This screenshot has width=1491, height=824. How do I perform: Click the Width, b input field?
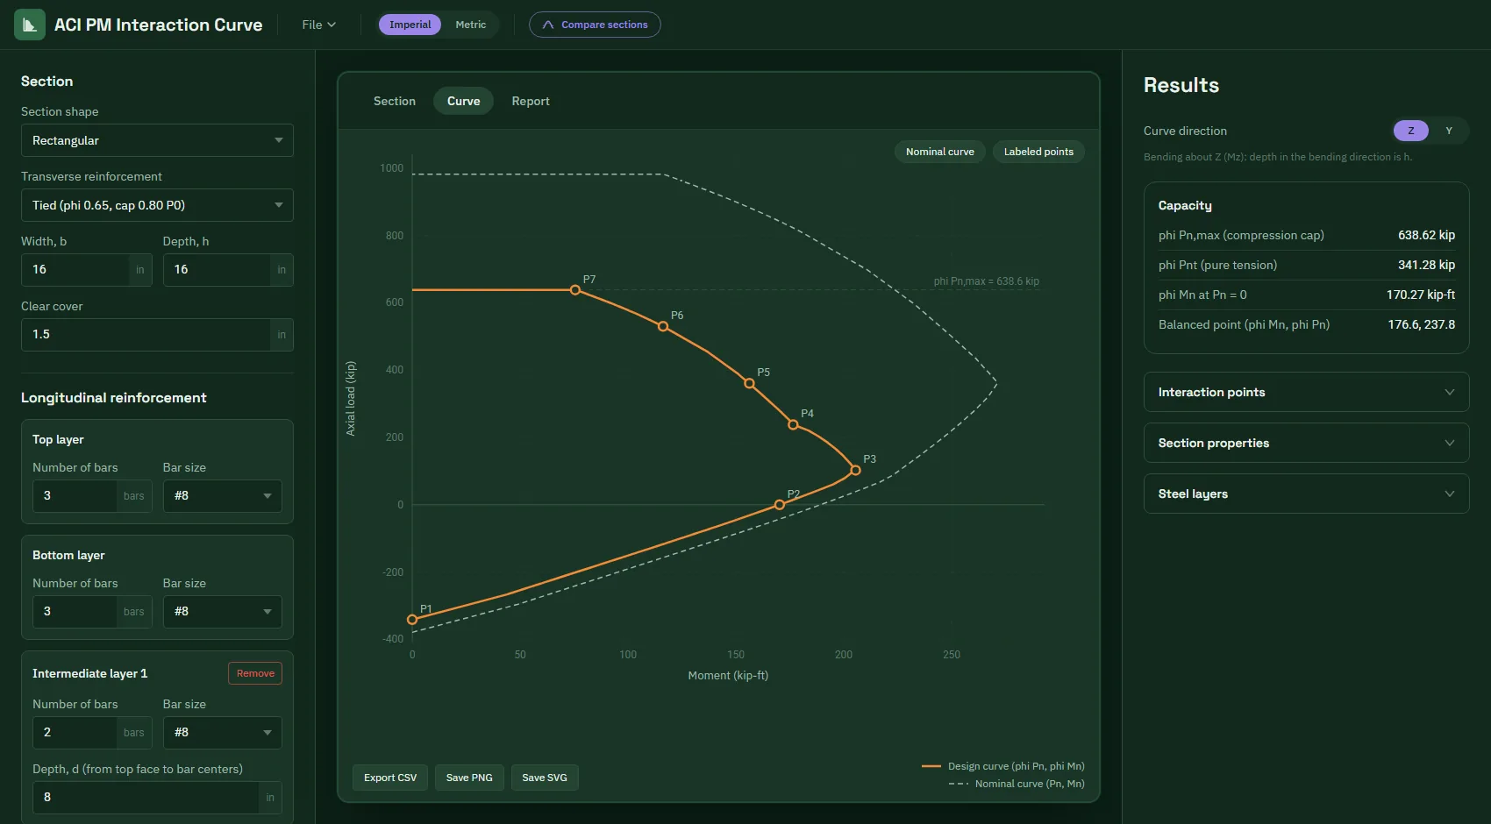(75, 270)
